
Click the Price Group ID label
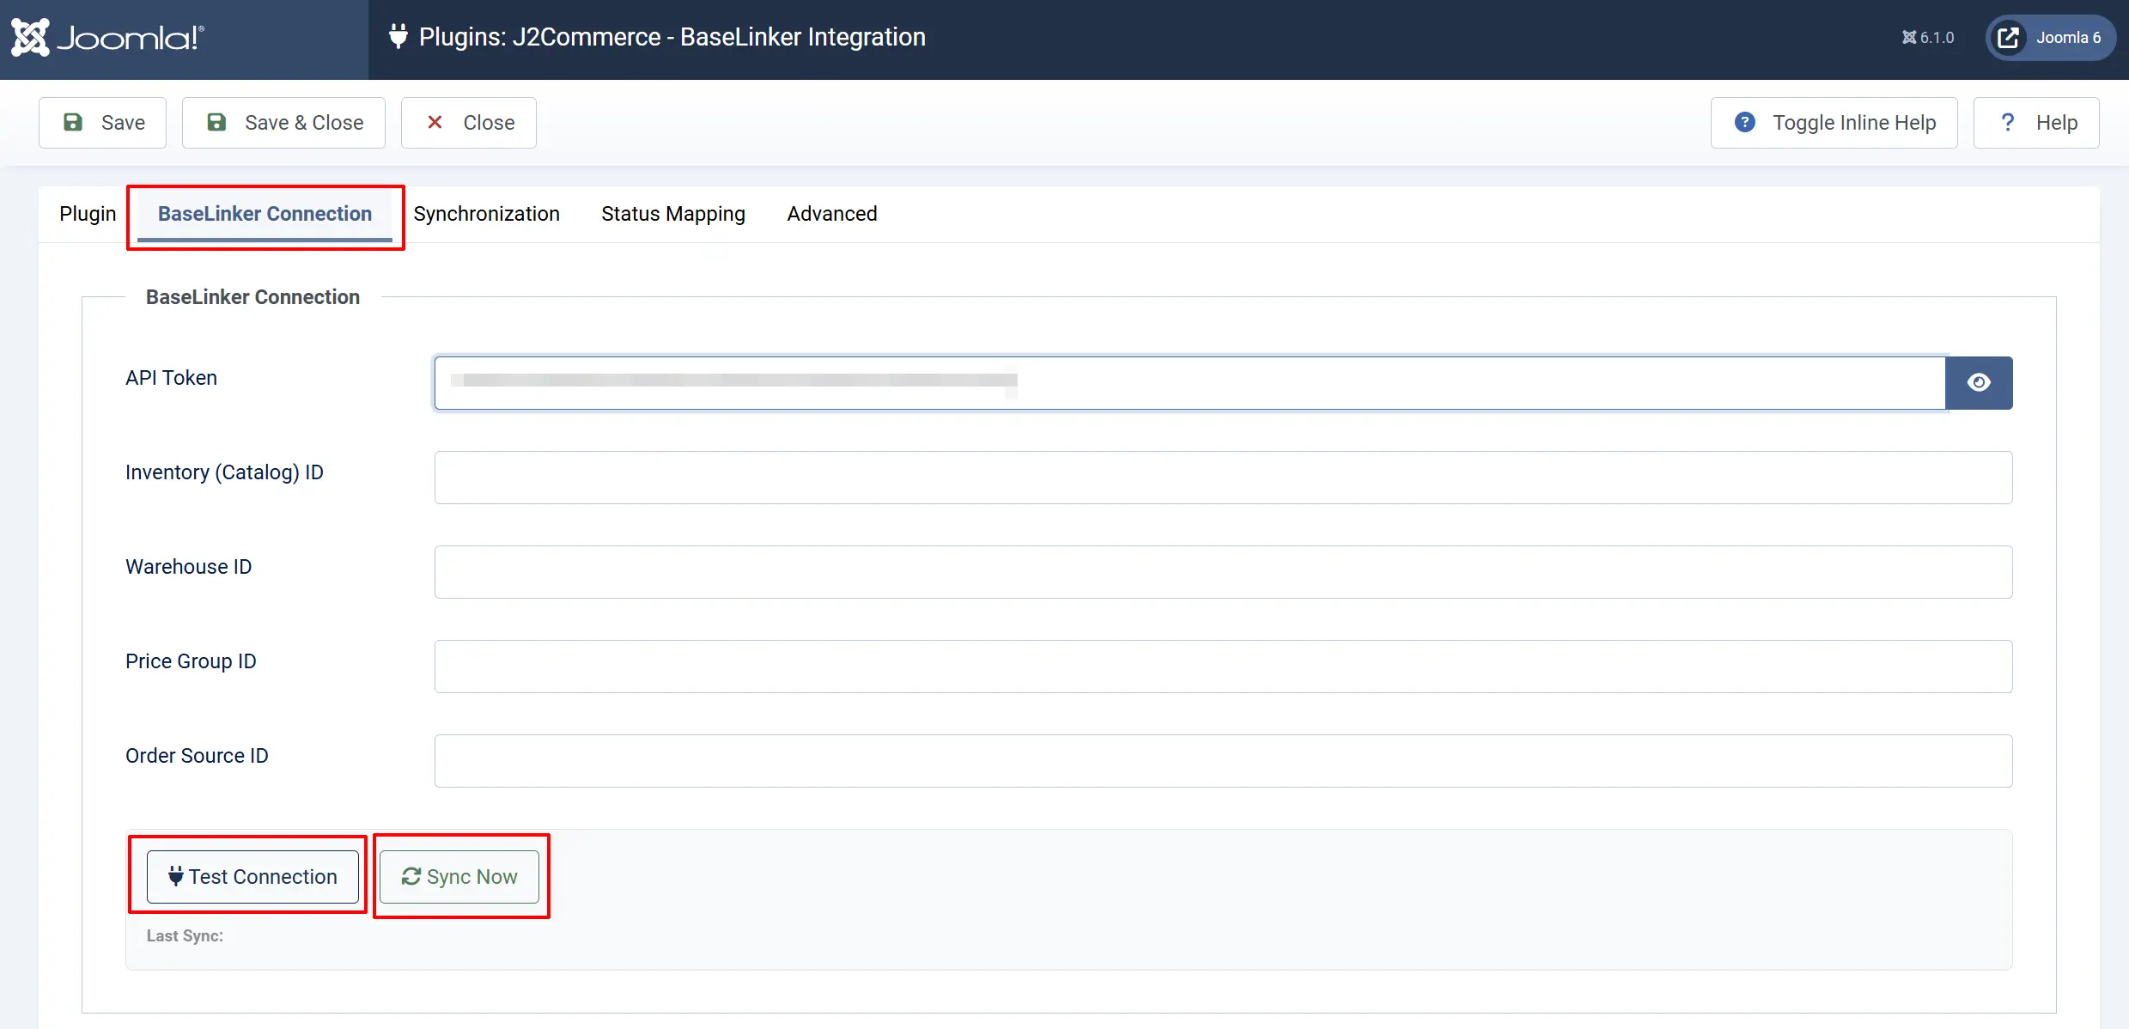pyautogui.click(x=191, y=661)
